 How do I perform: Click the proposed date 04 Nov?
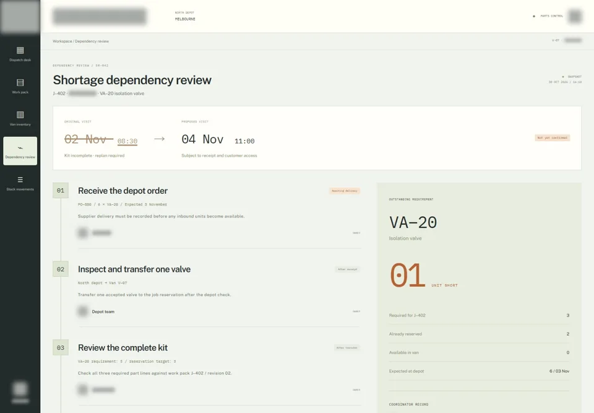pyautogui.click(x=202, y=139)
